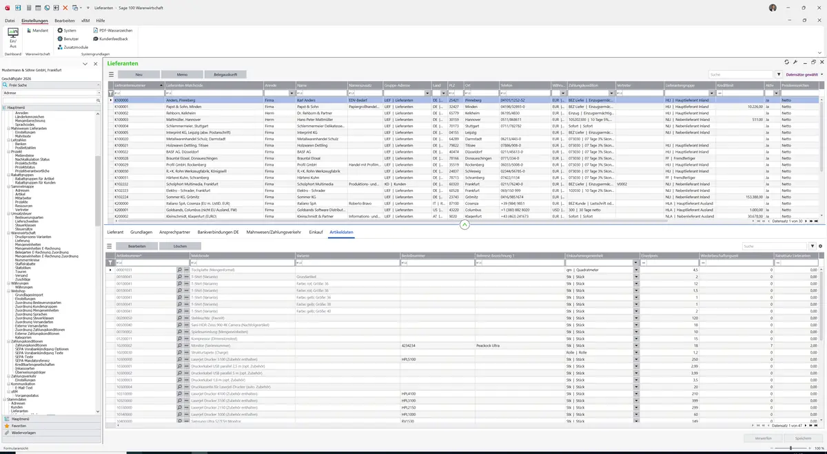Click the magnifier icon in the Tischplatte row
This screenshot has width=827, height=454.
(x=180, y=270)
